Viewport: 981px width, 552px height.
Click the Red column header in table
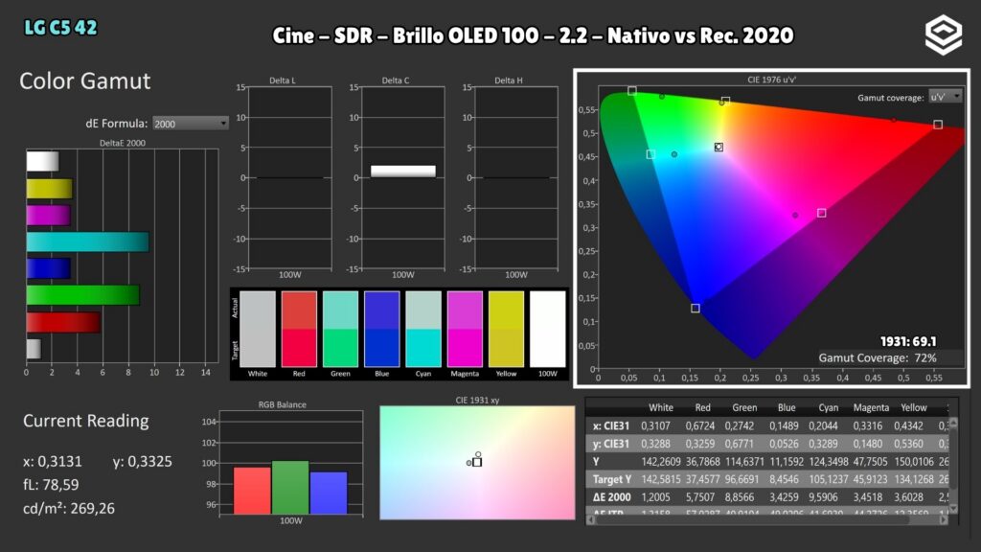[x=702, y=407]
